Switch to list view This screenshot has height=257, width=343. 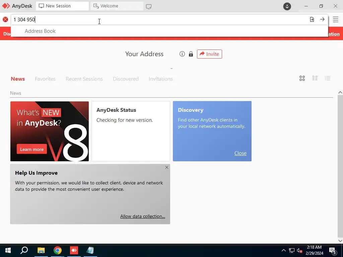[328, 78]
